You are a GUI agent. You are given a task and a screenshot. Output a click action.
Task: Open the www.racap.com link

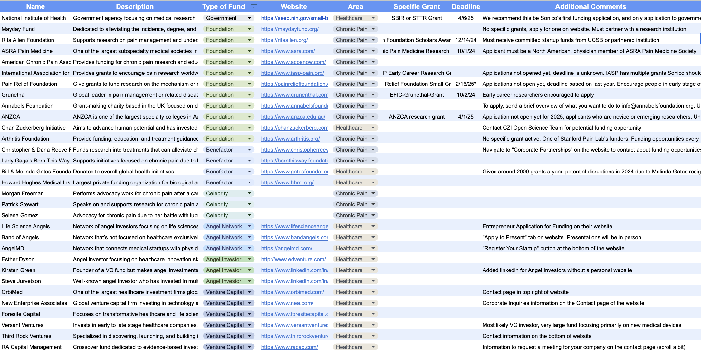pyautogui.click(x=289, y=347)
